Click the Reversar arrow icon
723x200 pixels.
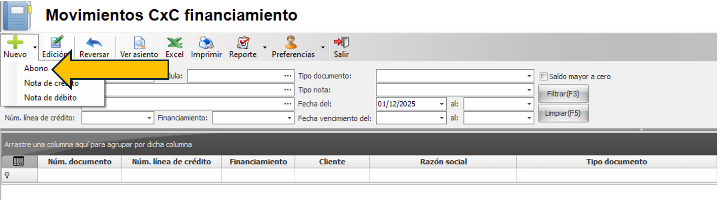coord(94,43)
